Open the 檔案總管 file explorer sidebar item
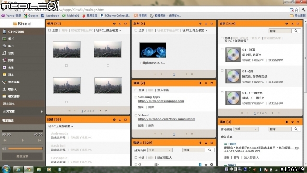Image resolution: width=307 pixels, height=173 pixels. tap(14, 96)
